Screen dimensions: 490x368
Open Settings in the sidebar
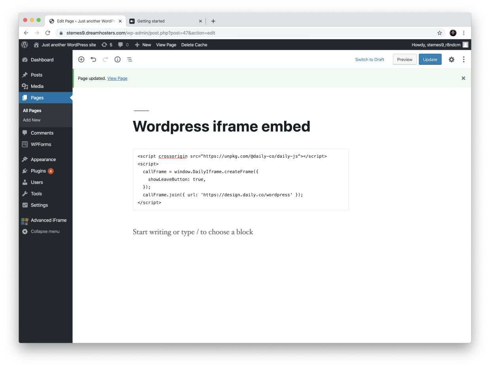click(x=46, y=205)
